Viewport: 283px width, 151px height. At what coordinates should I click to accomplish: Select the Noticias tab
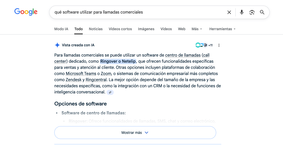(96, 29)
